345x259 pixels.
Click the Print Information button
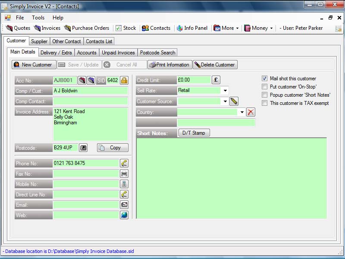pyautogui.click(x=169, y=64)
